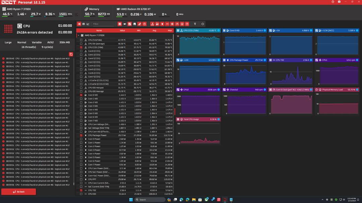The height and width of the screenshot is (203, 362).
Task: Toggle the GPU hardware filter icon
Action: (x=125, y=24)
